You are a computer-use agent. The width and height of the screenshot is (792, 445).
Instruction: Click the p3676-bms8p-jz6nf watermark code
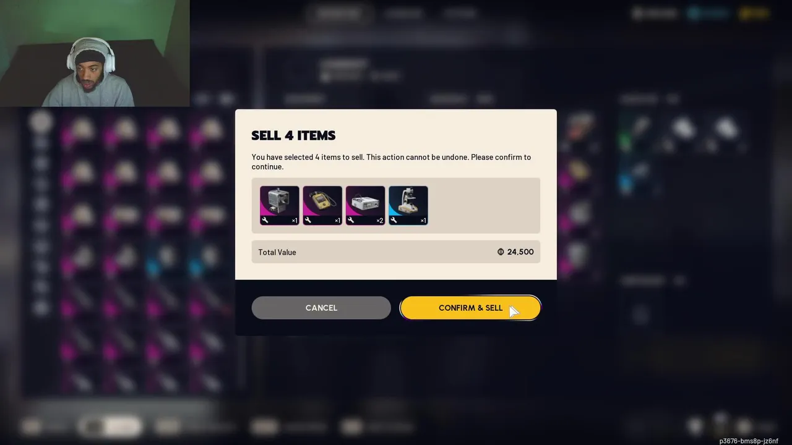[749, 441]
